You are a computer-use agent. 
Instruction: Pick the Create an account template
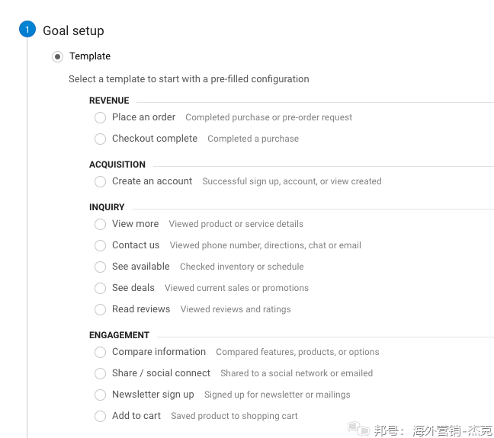pyautogui.click(x=100, y=182)
